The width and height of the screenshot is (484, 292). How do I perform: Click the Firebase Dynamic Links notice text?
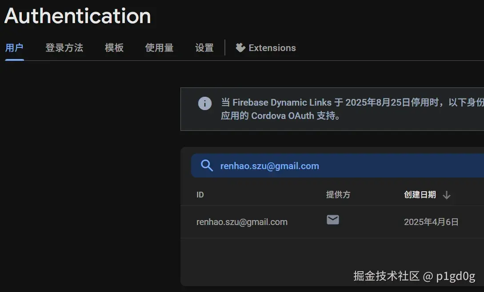352,109
